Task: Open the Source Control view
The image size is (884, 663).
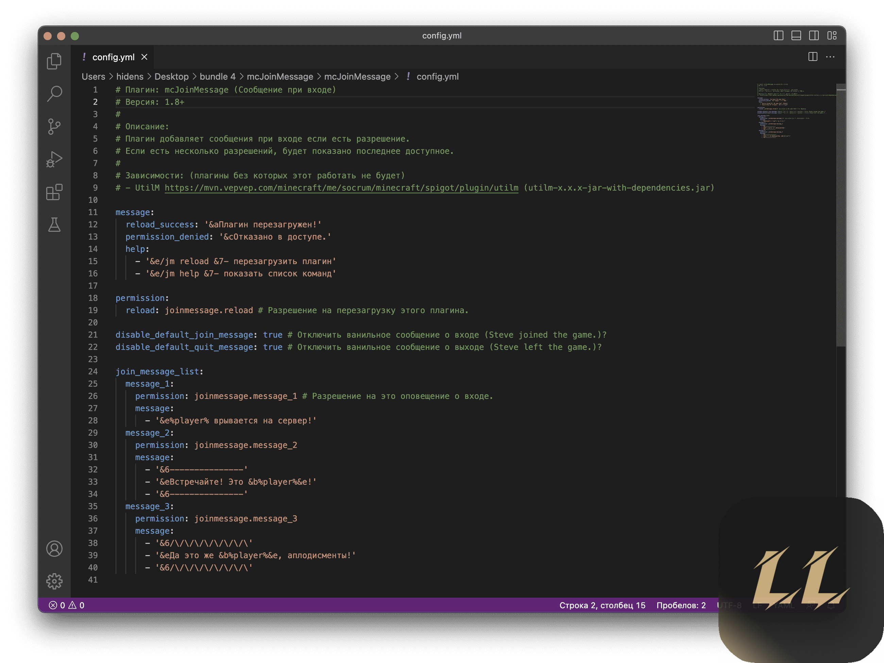Action: click(54, 126)
